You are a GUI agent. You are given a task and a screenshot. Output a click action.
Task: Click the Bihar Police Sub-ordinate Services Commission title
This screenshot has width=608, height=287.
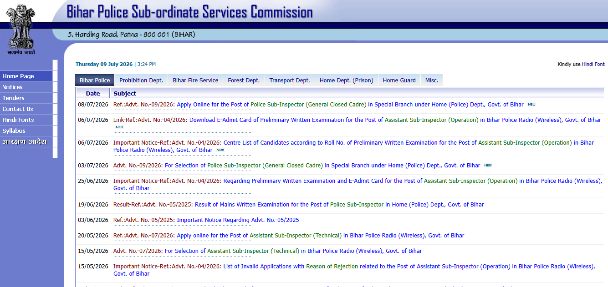190,11
